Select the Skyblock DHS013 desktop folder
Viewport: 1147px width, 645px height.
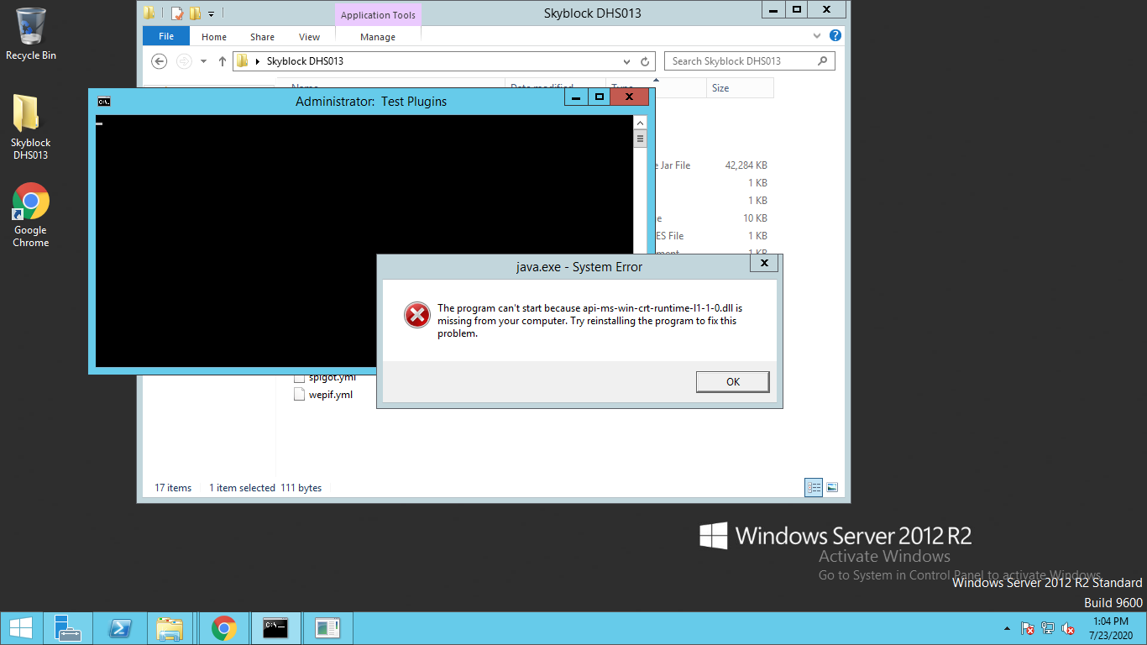[x=31, y=127]
